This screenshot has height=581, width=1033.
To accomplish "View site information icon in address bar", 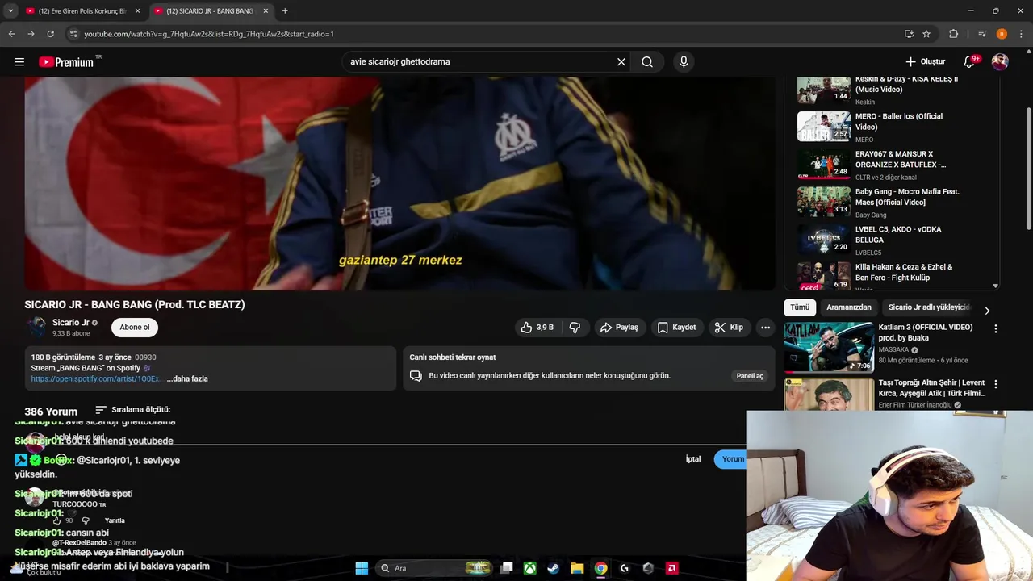I will pyautogui.click(x=73, y=34).
